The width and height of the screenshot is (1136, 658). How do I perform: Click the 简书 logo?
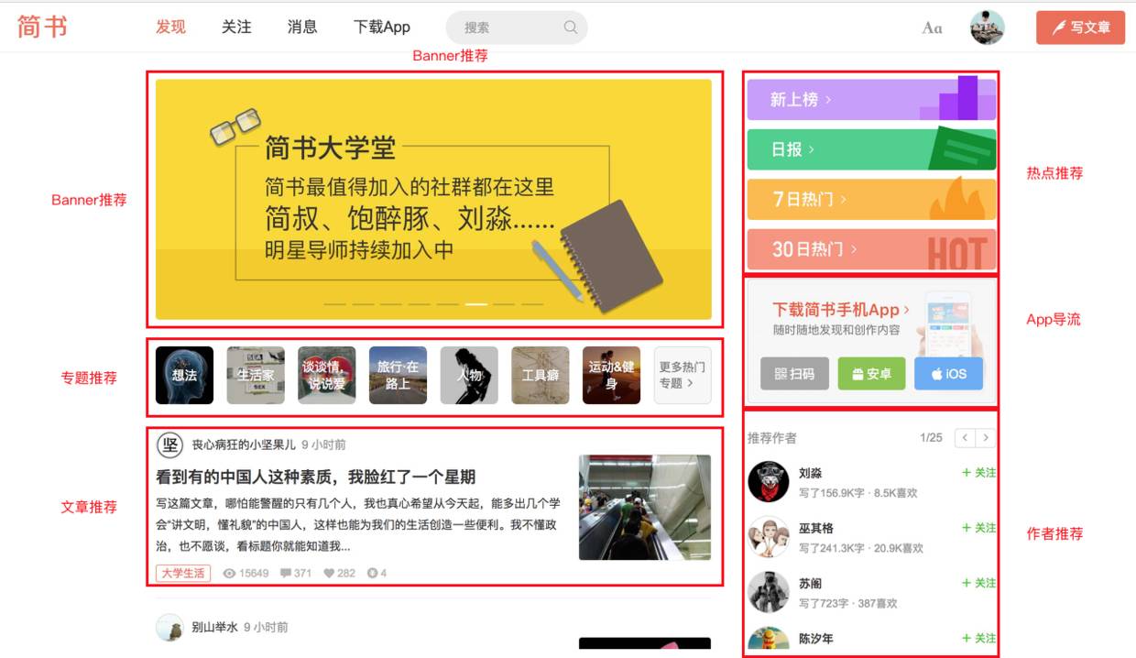click(x=42, y=27)
